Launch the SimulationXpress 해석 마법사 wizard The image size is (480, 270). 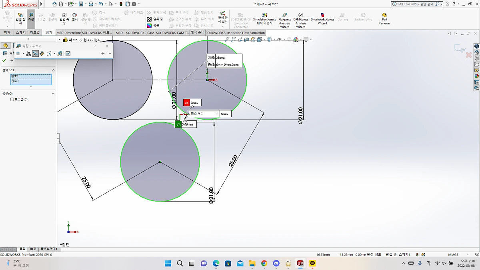click(264, 19)
